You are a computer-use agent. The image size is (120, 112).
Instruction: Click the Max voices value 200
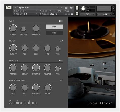point(59,11)
